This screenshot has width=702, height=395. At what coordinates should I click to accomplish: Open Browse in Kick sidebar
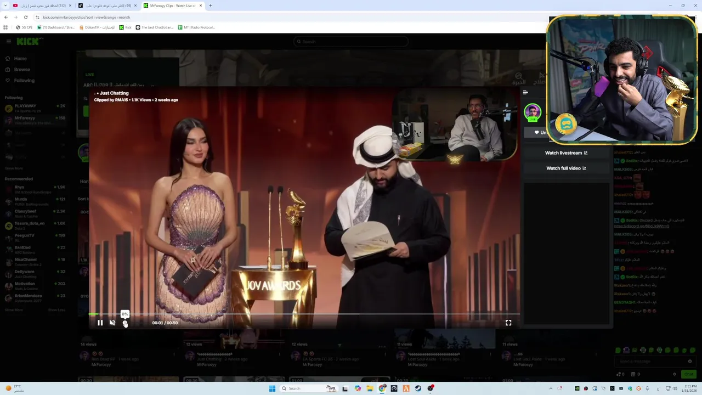click(22, 70)
